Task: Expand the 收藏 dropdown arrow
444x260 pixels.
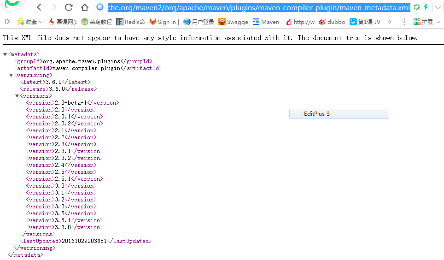Action: click(41, 22)
